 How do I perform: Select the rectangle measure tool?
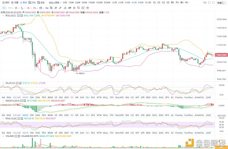pos(41,8)
